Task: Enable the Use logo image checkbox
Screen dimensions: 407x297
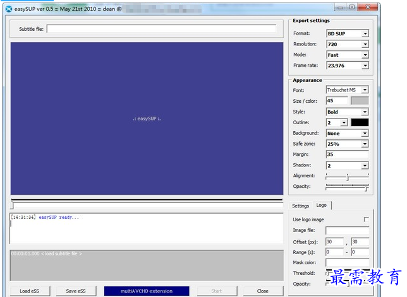Action: point(365,219)
